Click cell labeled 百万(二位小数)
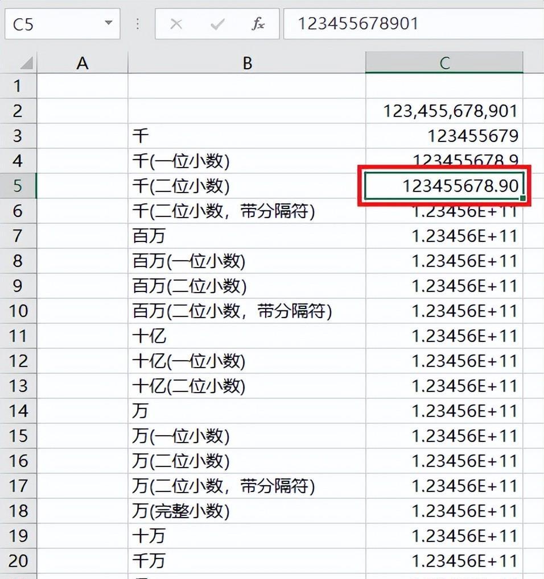The image size is (544, 579). tap(246, 286)
